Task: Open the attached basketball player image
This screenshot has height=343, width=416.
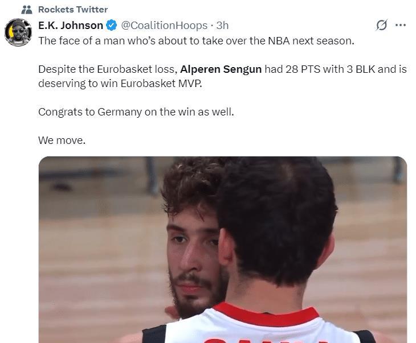Action: [223, 250]
